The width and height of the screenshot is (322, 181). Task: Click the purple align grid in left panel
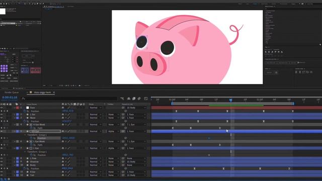[4, 68]
